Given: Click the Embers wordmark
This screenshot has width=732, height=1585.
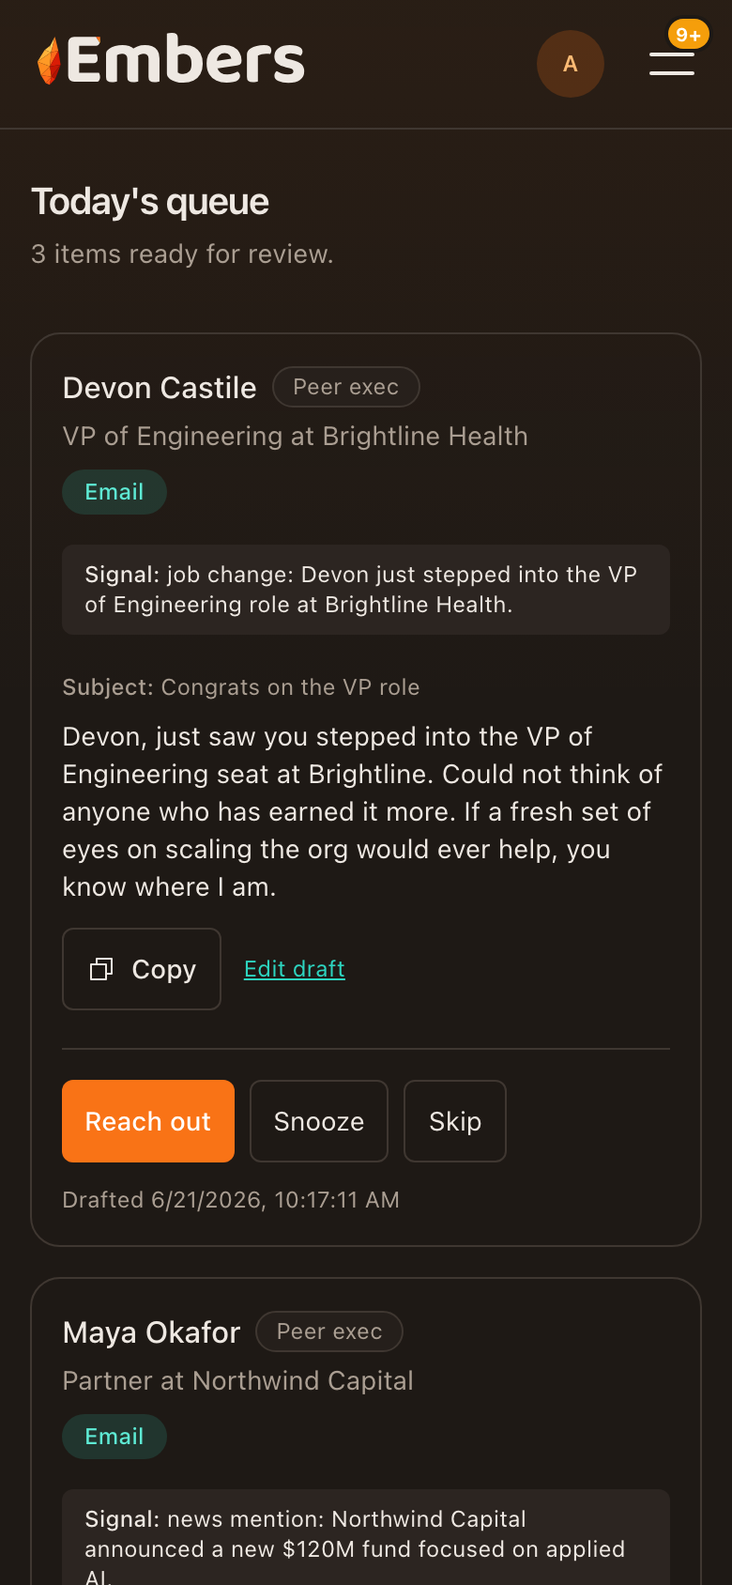Looking at the screenshot, I should pos(186,61).
